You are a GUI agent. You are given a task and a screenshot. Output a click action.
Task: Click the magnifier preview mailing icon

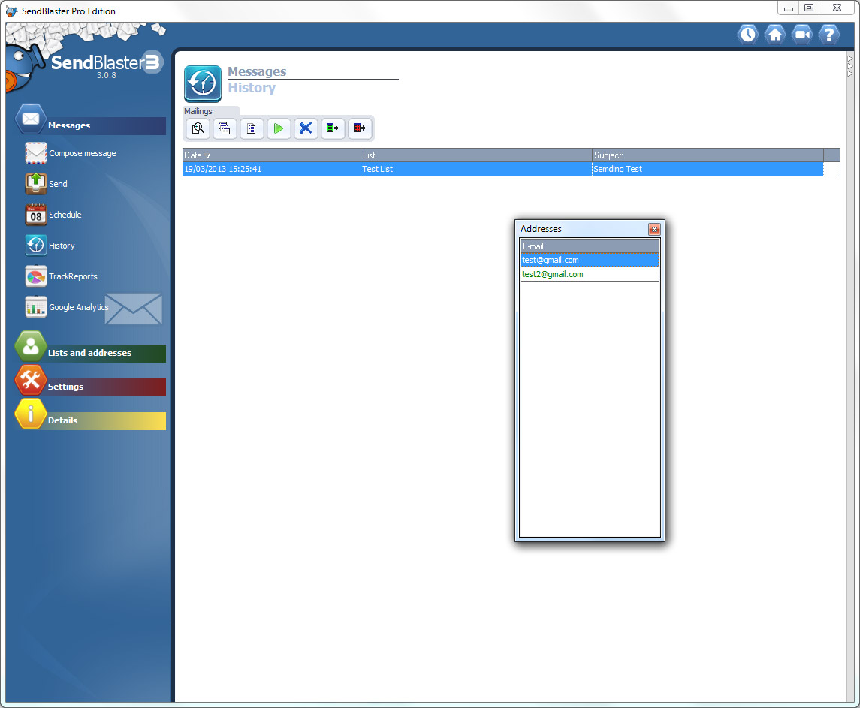(x=198, y=128)
